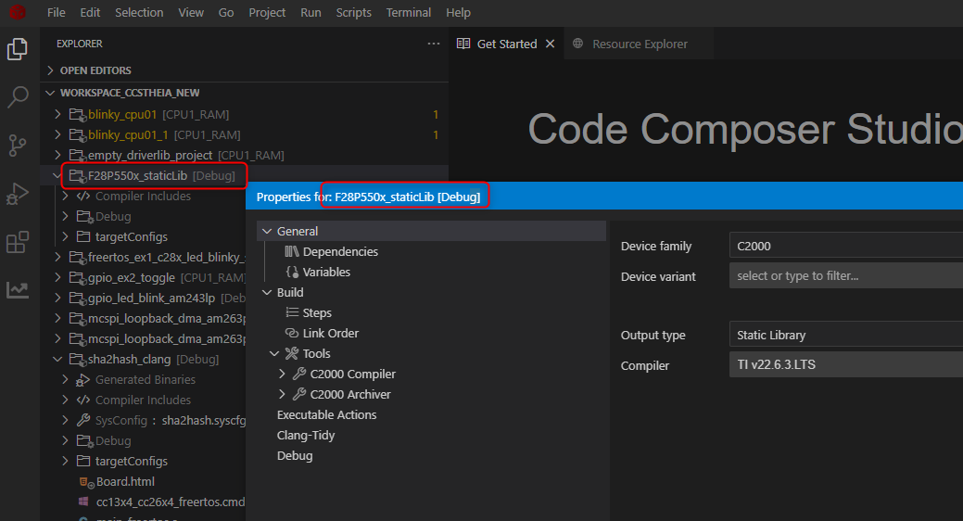This screenshot has height=521, width=963.
Task: Expand the C2000 Compiler settings chevron
Action: pyautogui.click(x=282, y=375)
